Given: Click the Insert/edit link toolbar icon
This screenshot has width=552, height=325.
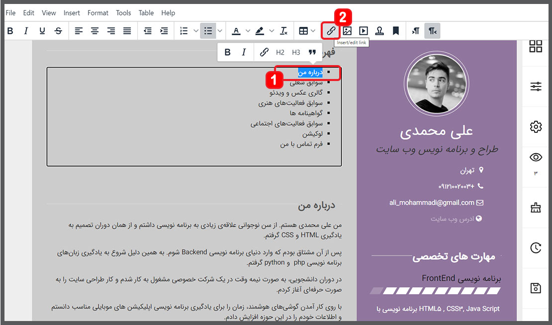Looking at the screenshot, I should (331, 31).
